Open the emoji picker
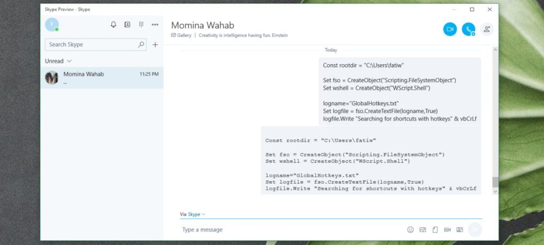 411,229
